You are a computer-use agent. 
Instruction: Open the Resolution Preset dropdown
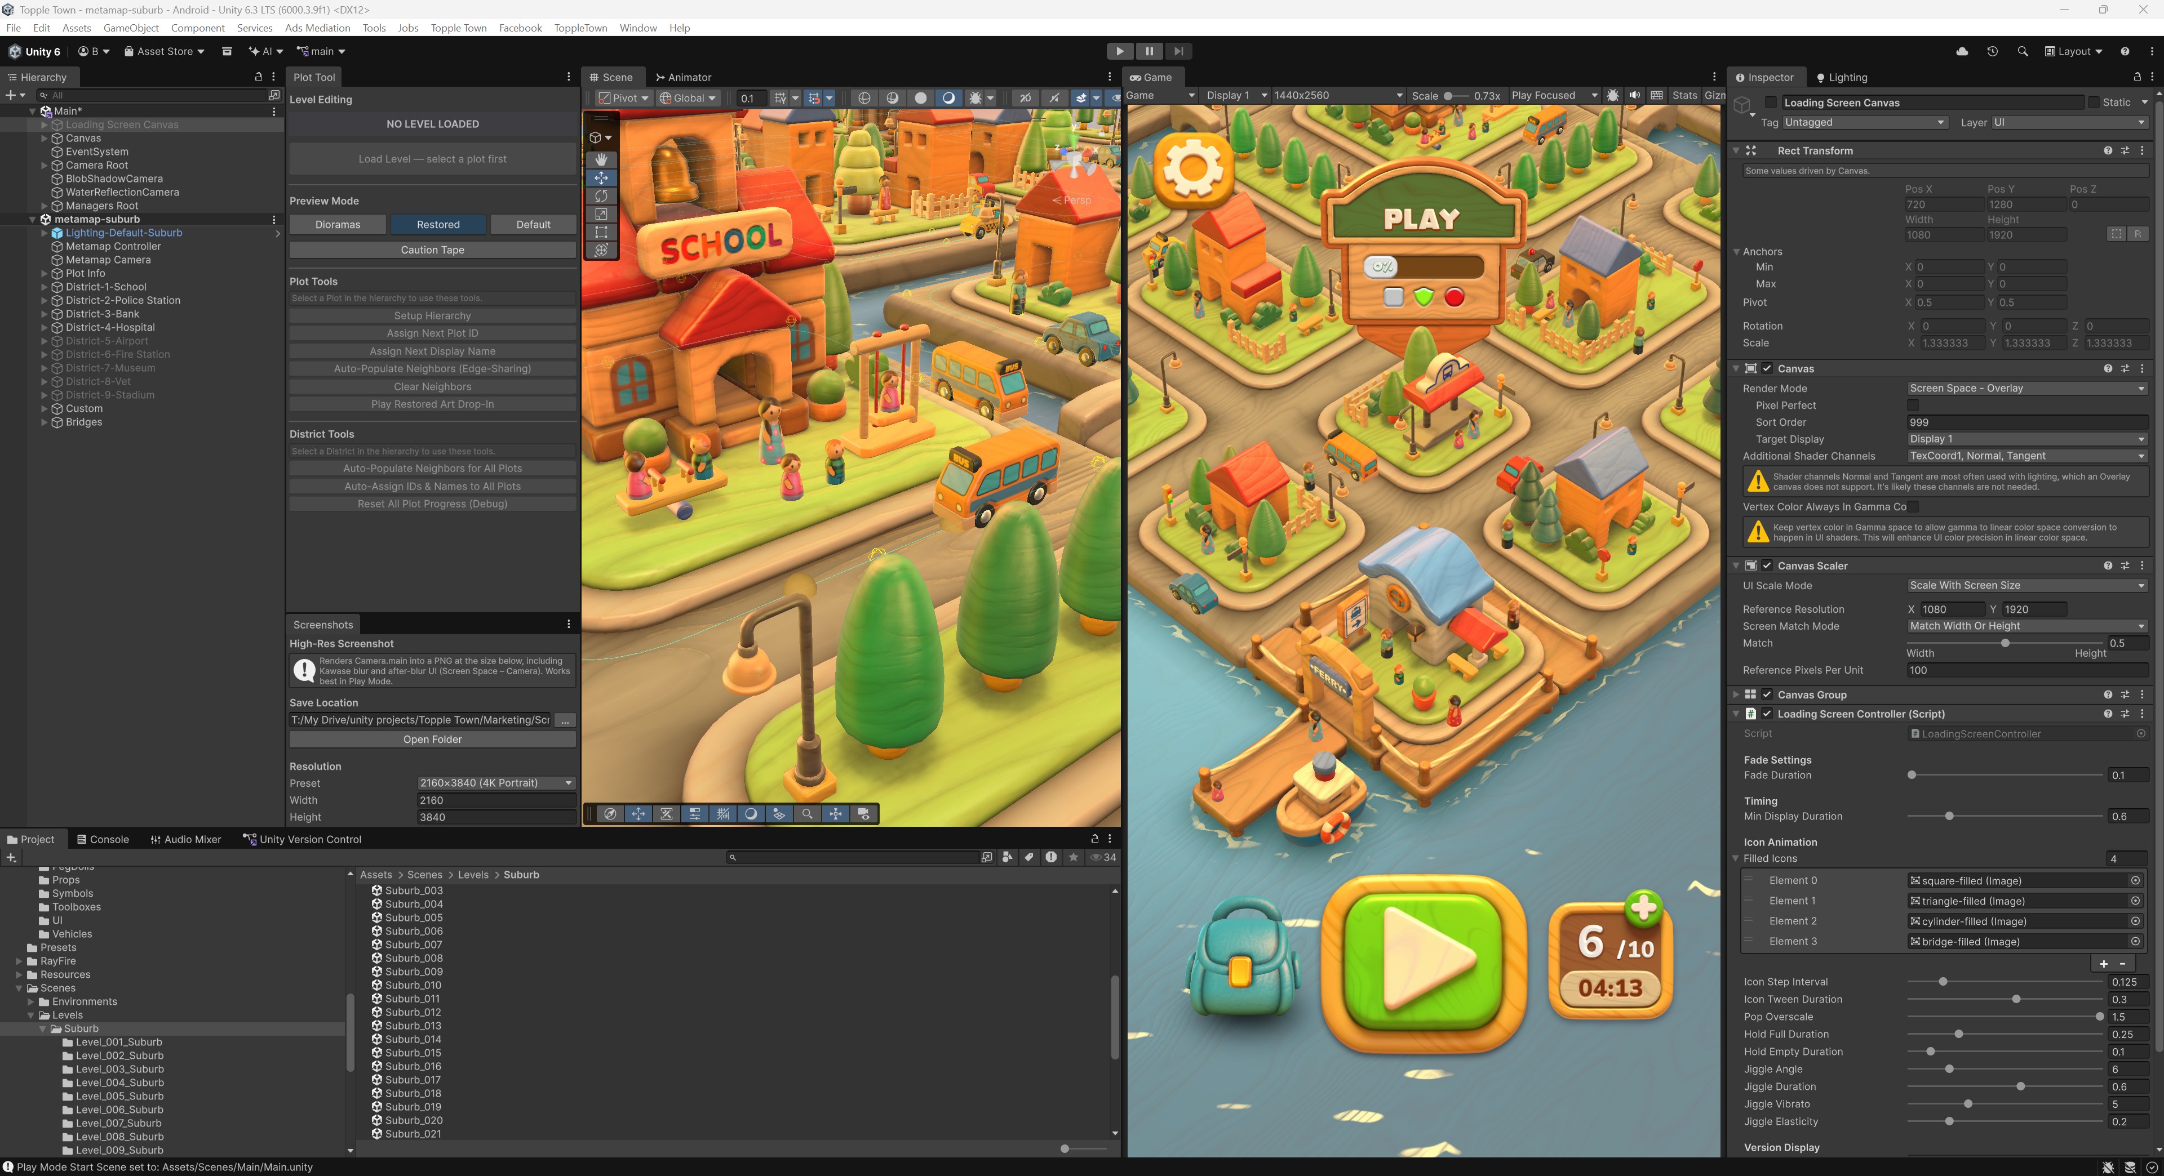point(496,783)
